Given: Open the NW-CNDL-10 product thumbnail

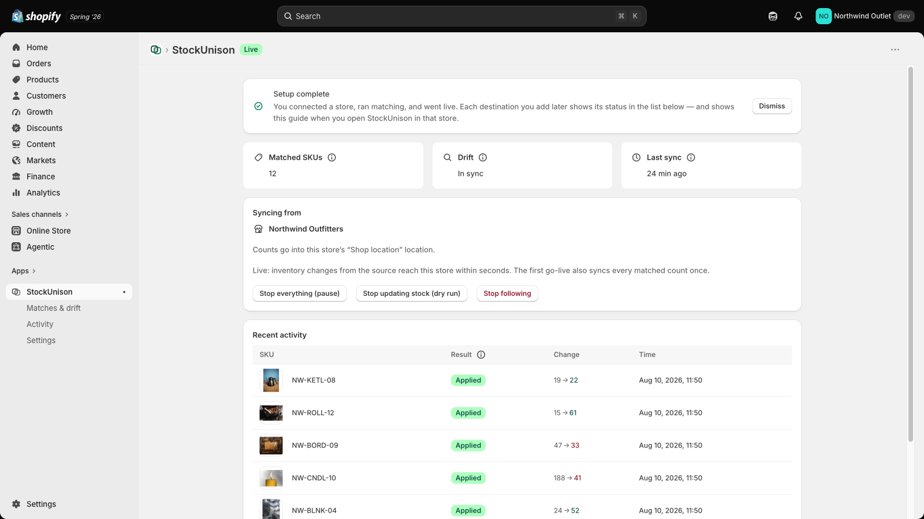Looking at the screenshot, I should (x=271, y=478).
